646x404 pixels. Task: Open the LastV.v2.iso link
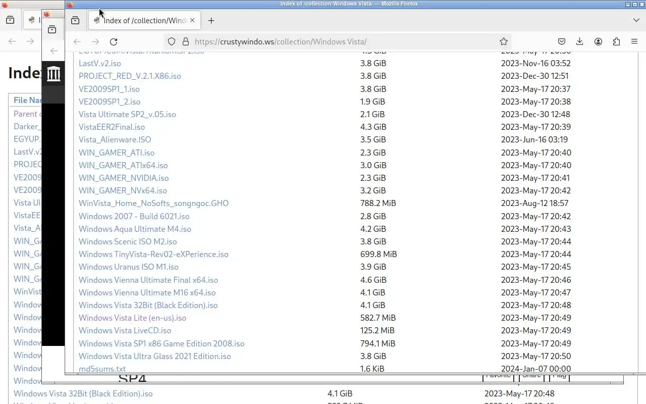[x=100, y=63]
